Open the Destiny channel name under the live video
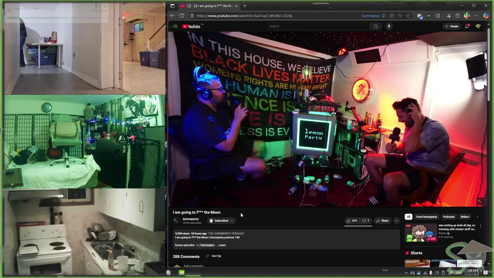This screenshot has height=278, width=494. pos(442,233)
